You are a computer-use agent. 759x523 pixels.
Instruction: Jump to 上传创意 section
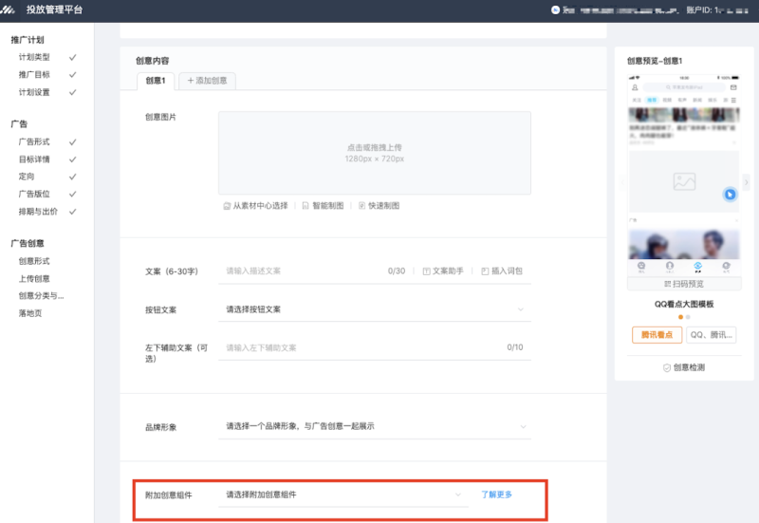tap(34, 278)
